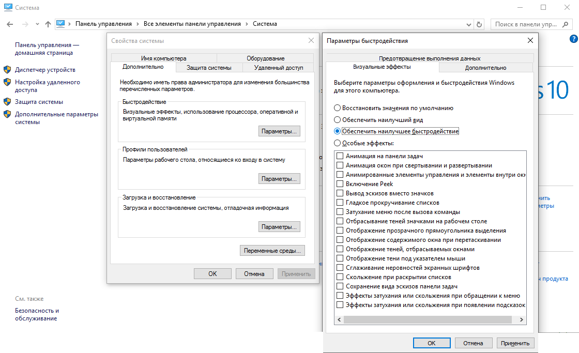Click OK in Свойства системы dialog

212,273
